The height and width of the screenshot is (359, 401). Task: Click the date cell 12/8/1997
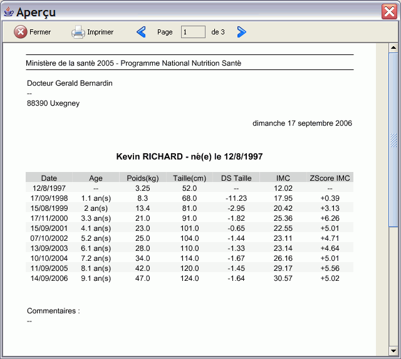point(49,188)
